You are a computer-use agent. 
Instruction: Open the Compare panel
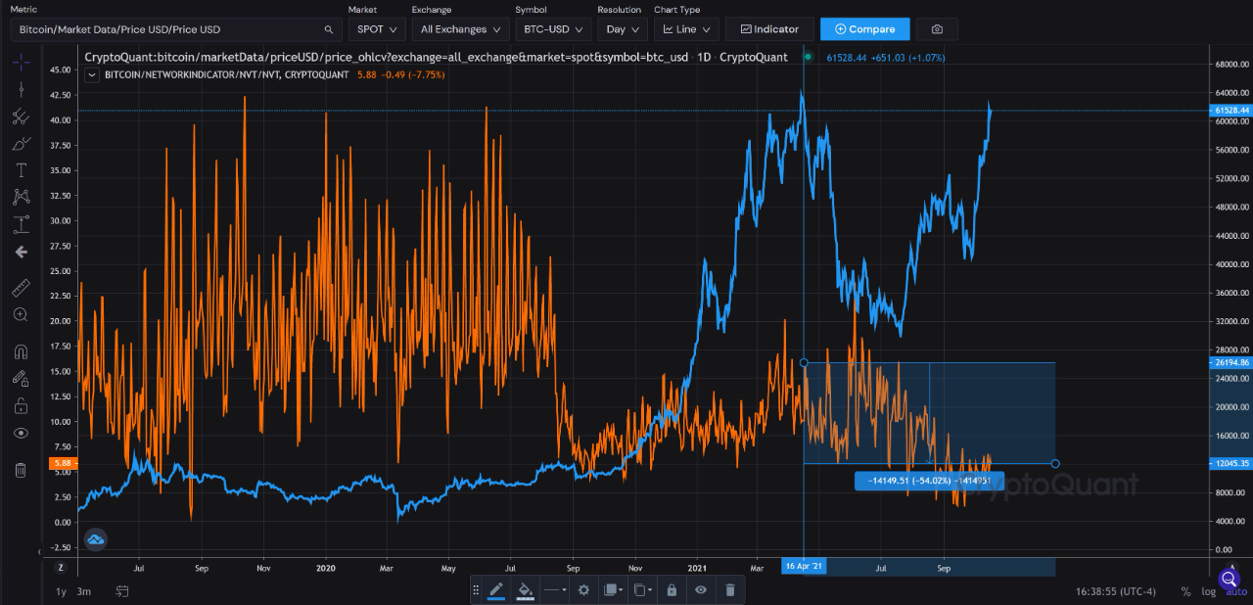[864, 28]
